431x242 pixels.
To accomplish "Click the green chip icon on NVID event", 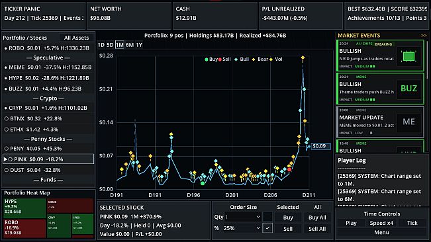I will pos(408,56).
